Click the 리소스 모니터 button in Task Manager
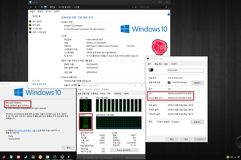 tap(124, 150)
